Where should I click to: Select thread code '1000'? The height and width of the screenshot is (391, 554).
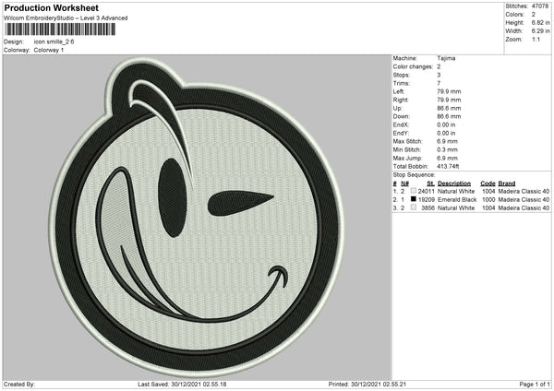(x=488, y=200)
